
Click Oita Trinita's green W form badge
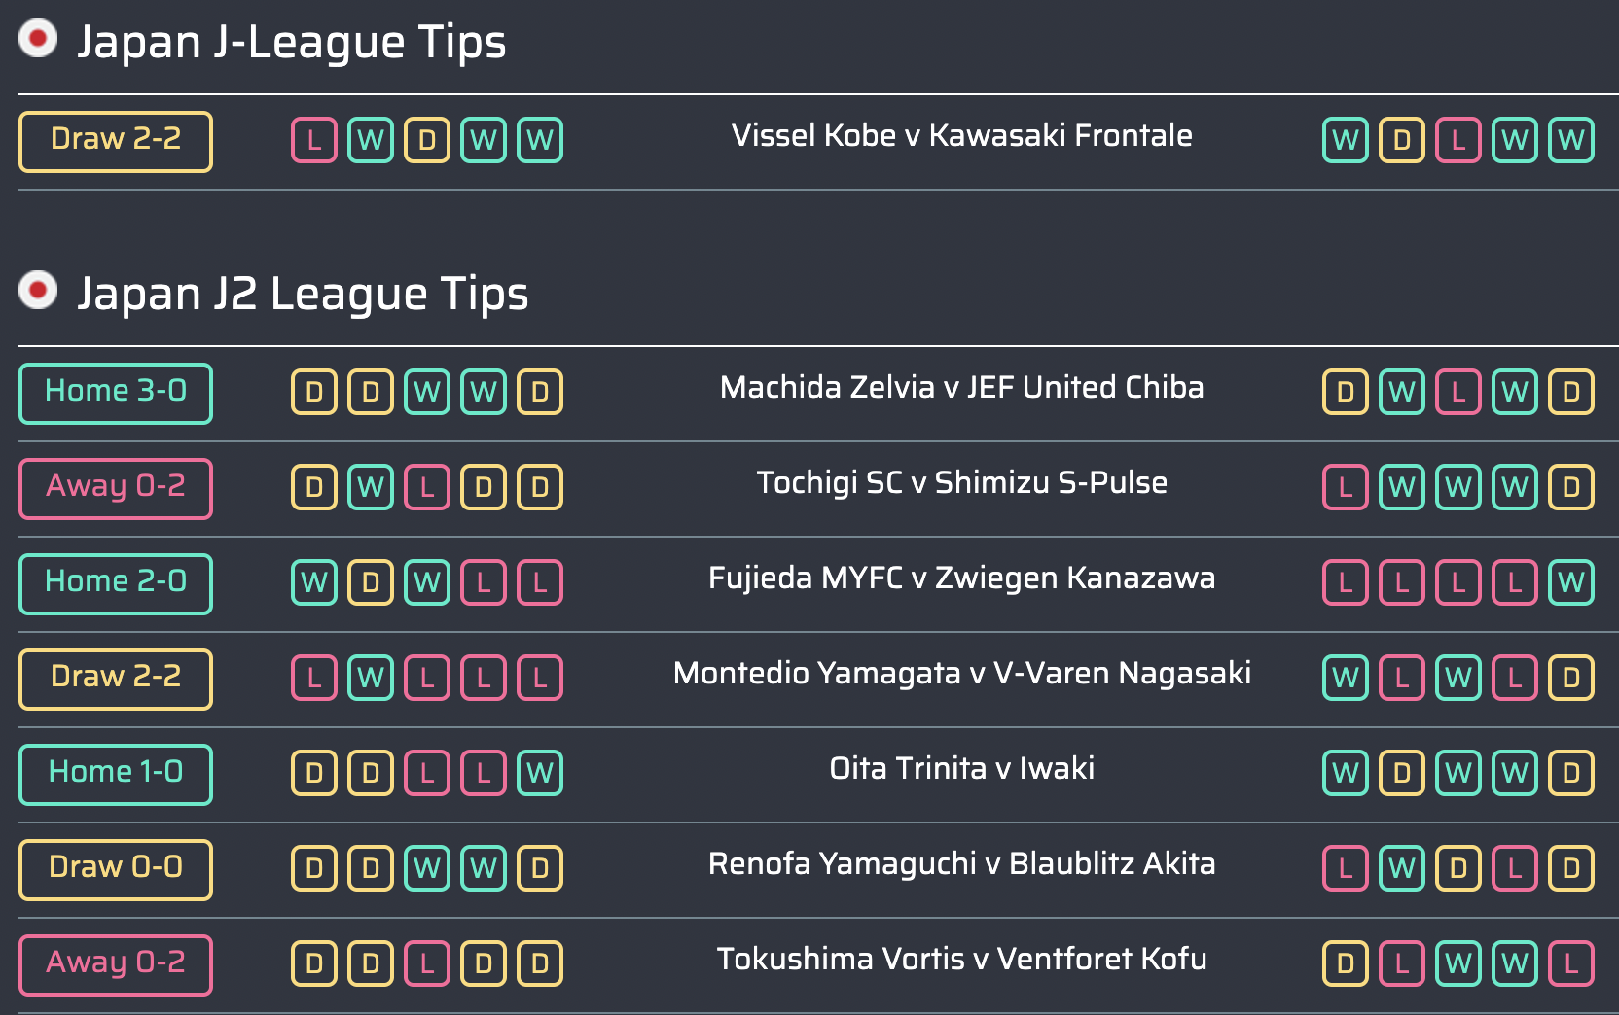coord(540,773)
